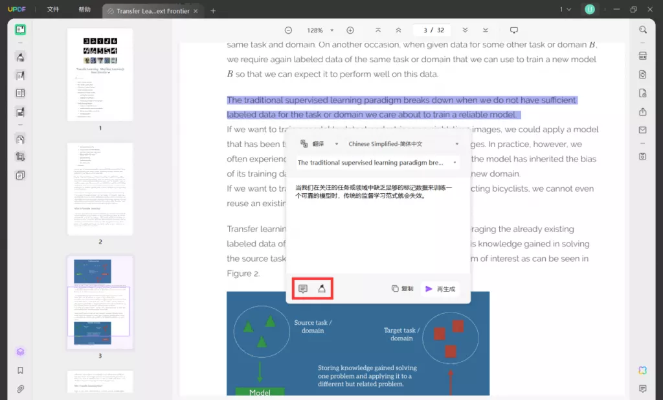Highlight the translated text with marker icon
The width and height of the screenshot is (663, 400).
322,288
